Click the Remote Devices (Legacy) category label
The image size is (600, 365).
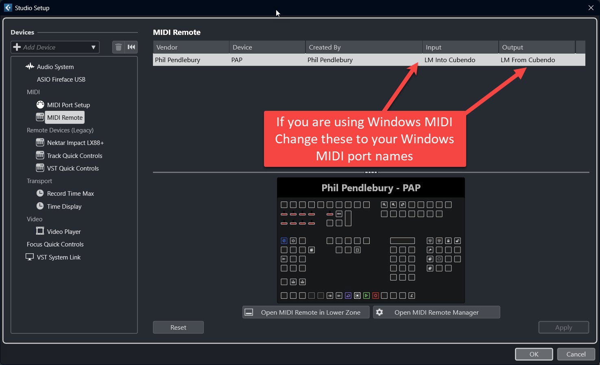tap(60, 130)
